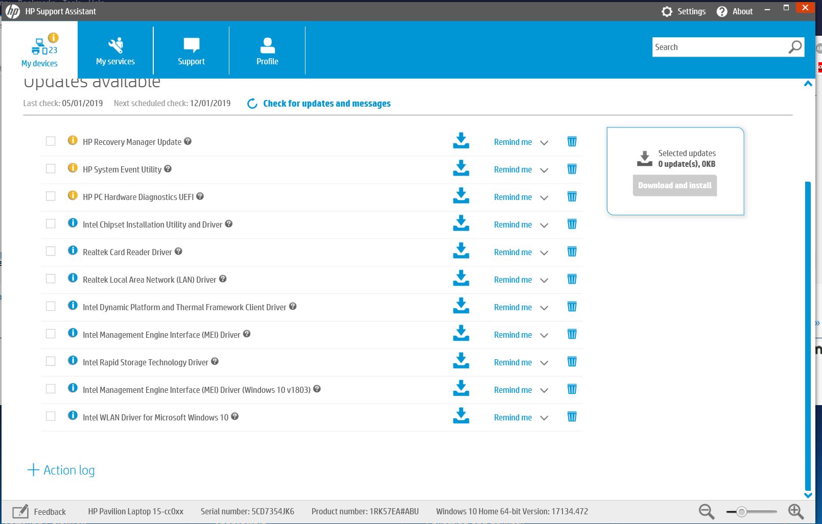Download the HP Recovery Manager Update
This screenshot has width=822, height=524.
point(461,141)
